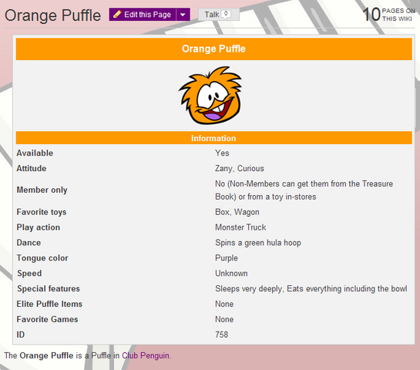Click the 'ID' label

point(21,335)
